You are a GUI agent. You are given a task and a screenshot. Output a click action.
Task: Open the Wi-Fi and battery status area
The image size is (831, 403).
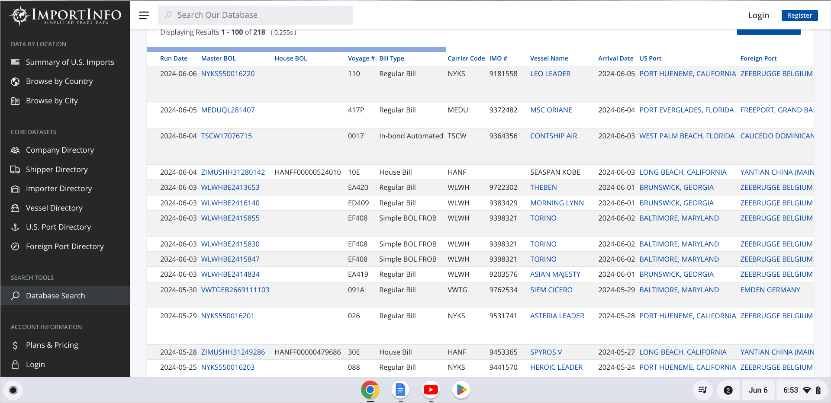pos(802,390)
